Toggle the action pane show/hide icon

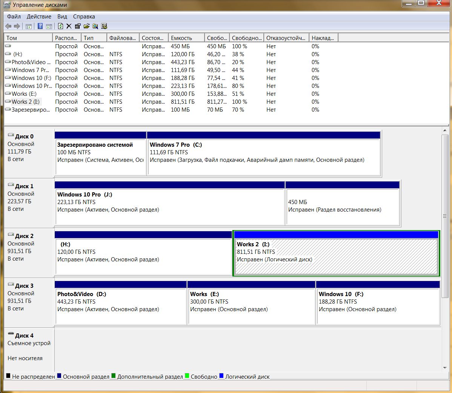point(49,26)
